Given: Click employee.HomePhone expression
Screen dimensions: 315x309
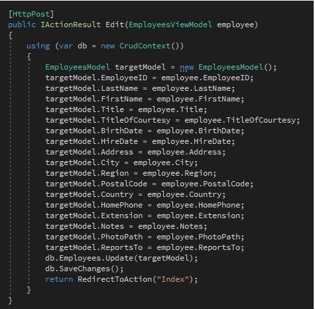Looking at the screenshot, I should [198, 205].
